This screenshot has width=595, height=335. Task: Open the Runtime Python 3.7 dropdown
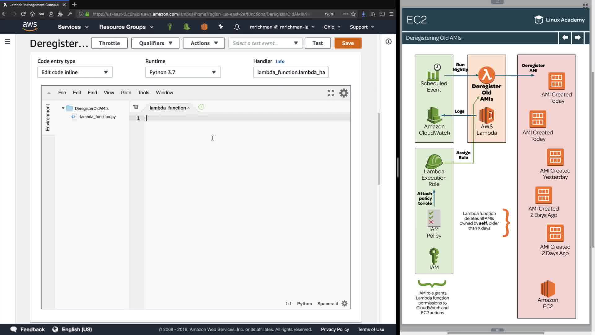click(183, 72)
